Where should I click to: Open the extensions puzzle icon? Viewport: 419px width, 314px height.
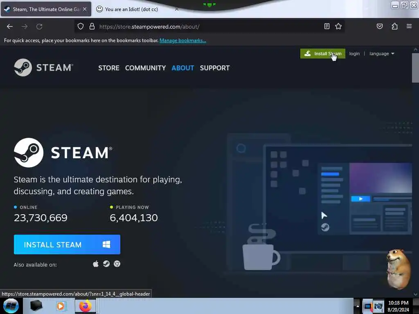pyautogui.click(x=394, y=26)
